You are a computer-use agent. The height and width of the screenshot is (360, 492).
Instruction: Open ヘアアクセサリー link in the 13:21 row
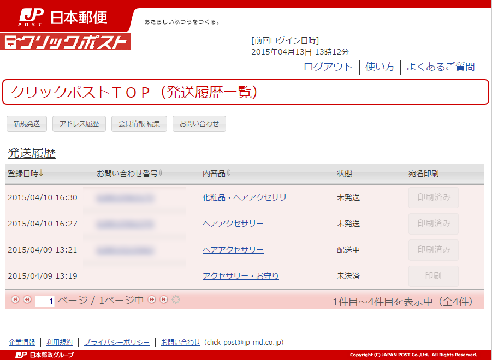click(233, 250)
